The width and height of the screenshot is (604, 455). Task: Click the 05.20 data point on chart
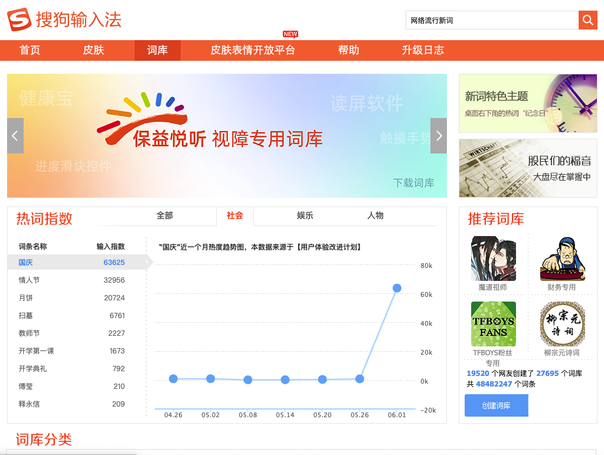pos(322,379)
